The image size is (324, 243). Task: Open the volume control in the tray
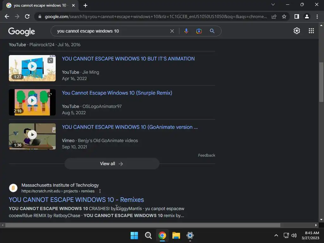point(294,235)
